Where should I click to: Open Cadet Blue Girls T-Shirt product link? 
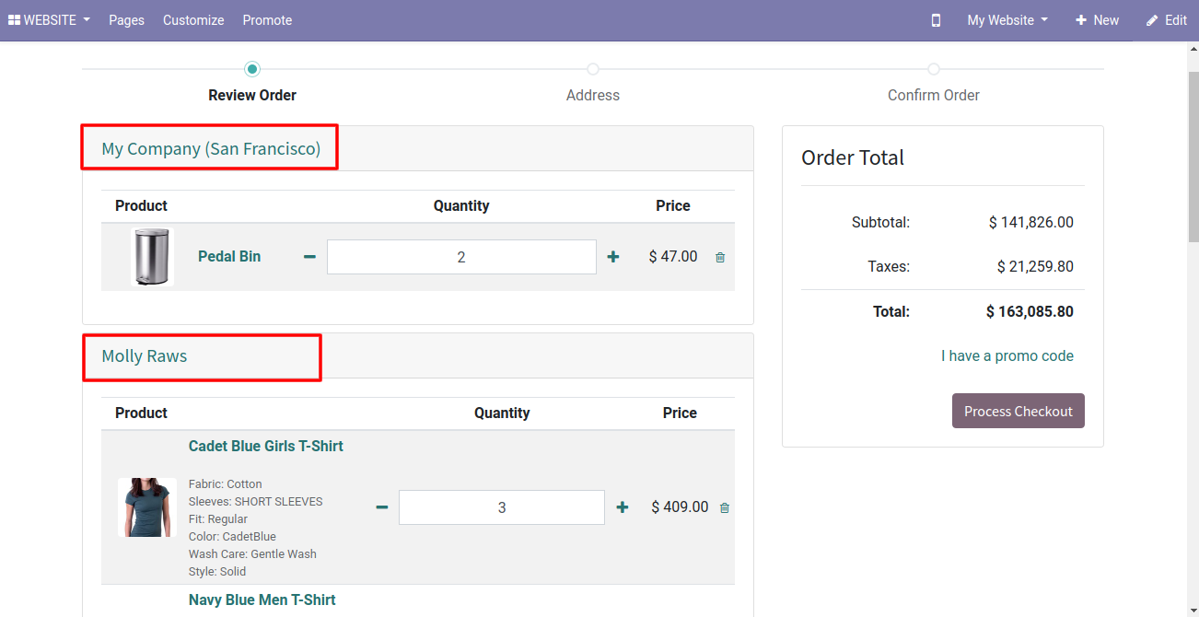[x=266, y=446]
